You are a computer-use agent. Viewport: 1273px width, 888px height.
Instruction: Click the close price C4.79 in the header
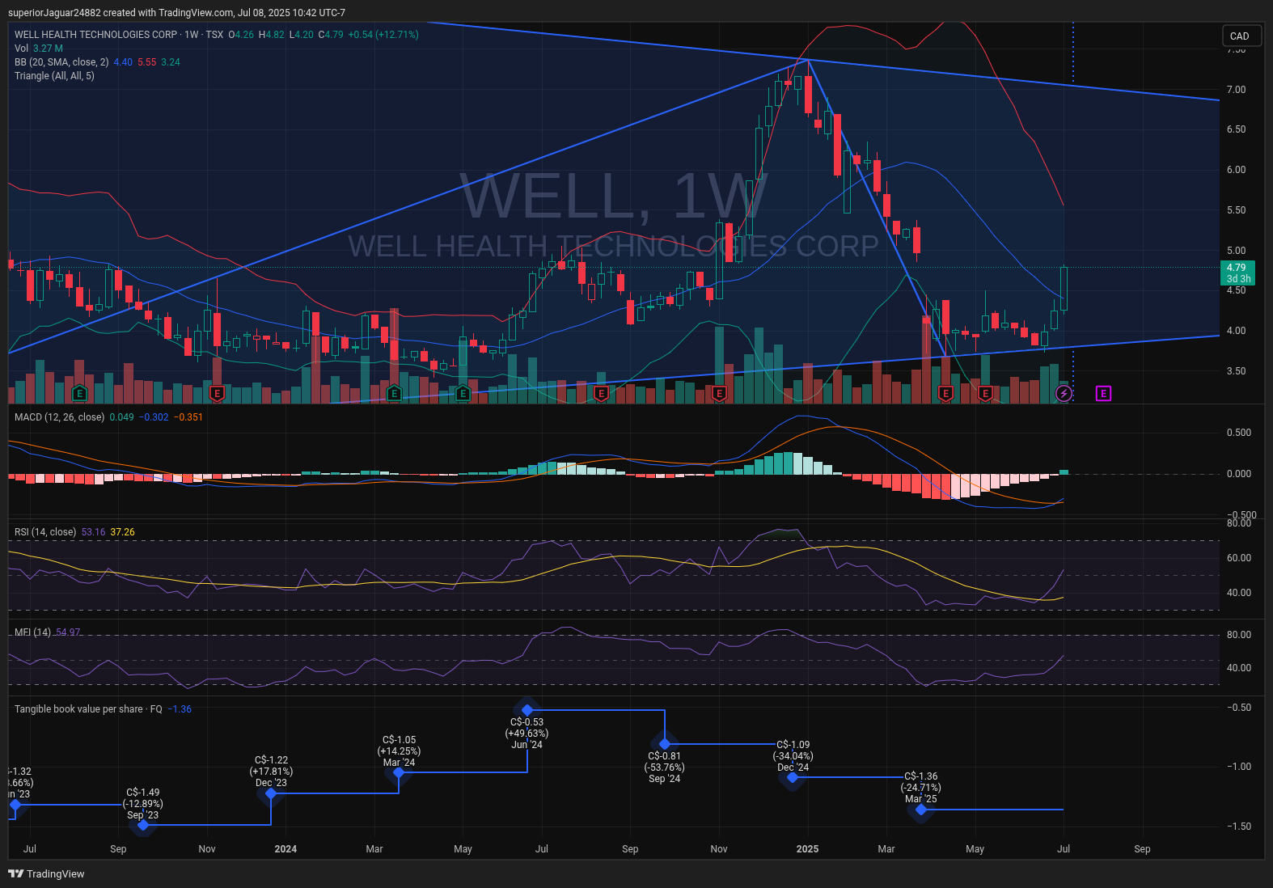tap(331, 35)
